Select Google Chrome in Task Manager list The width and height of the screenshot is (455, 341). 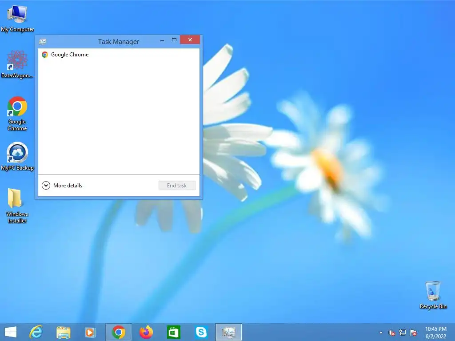pos(119,55)
